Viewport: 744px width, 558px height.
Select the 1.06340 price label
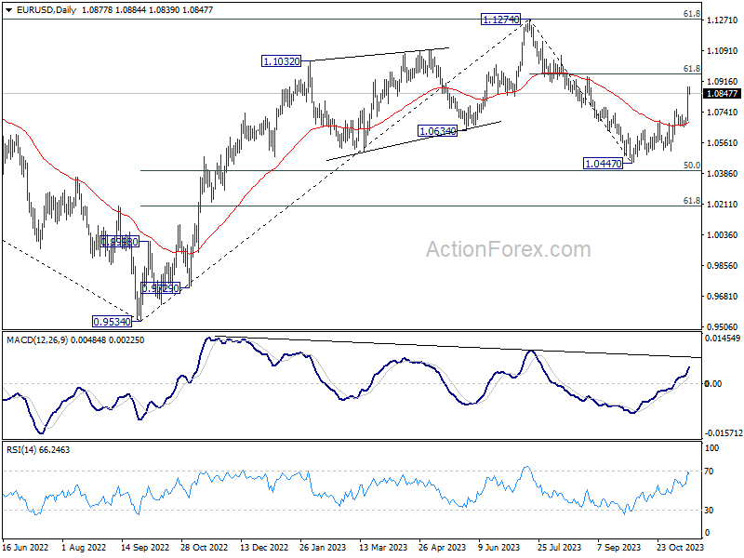437,131
